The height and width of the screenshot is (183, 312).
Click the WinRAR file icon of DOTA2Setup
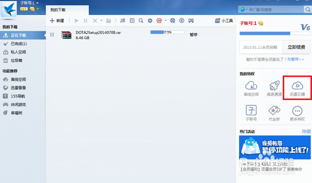pyautogui.click(x=66, y=35)
